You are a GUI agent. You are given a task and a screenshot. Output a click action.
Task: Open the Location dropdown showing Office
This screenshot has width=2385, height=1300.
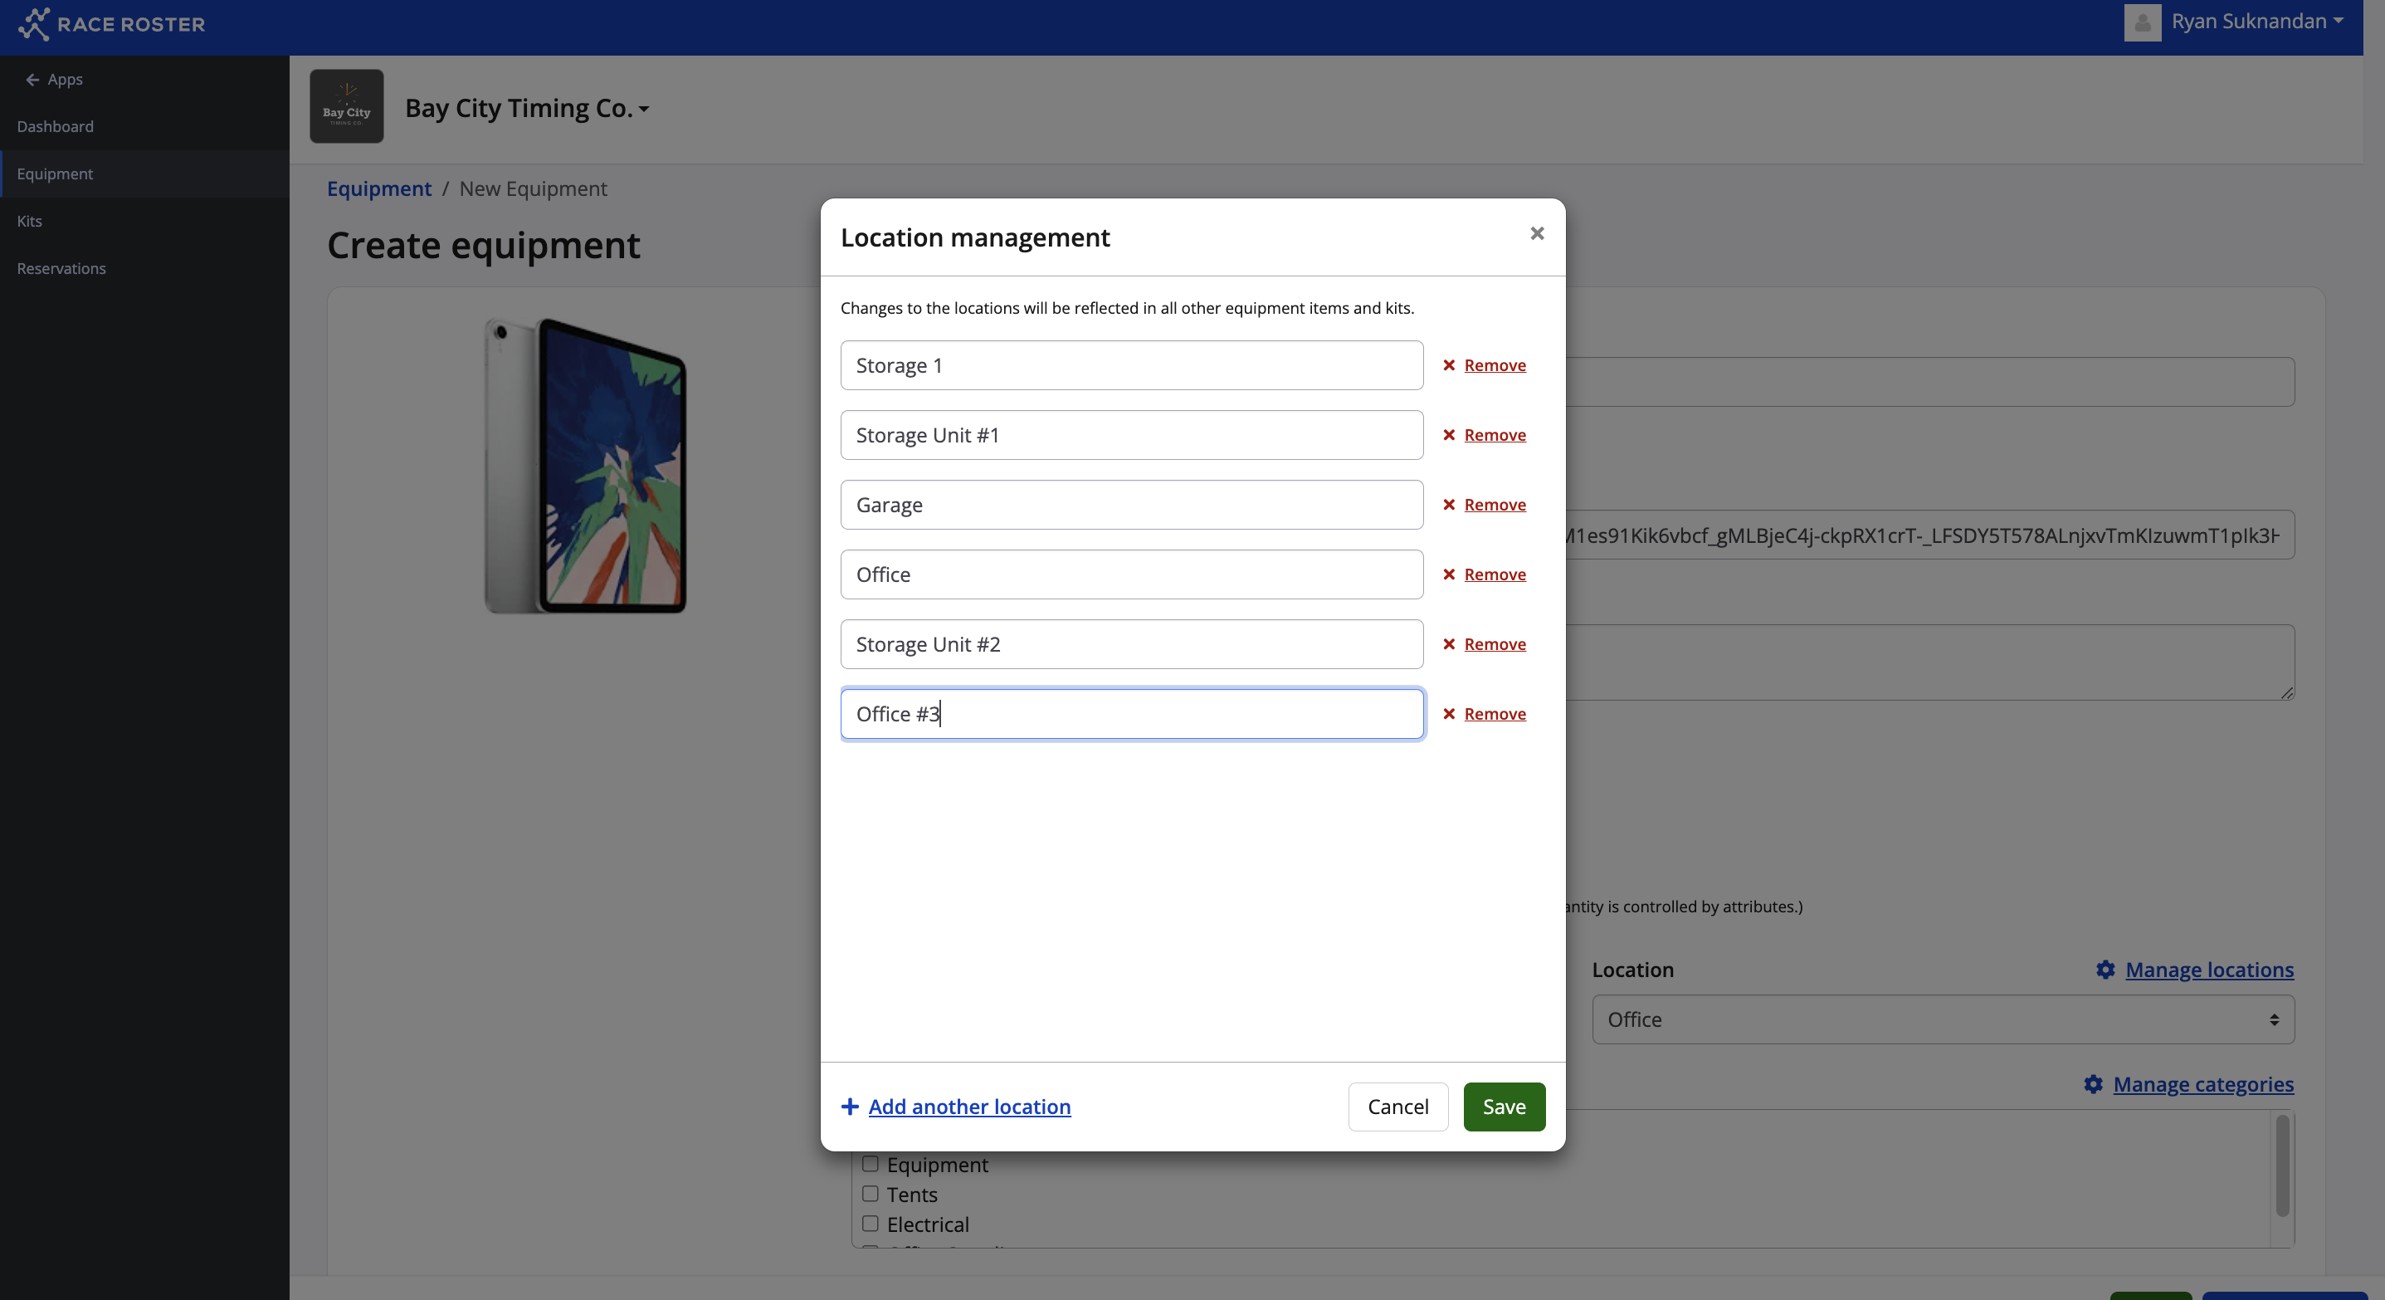point(1943,1019)
